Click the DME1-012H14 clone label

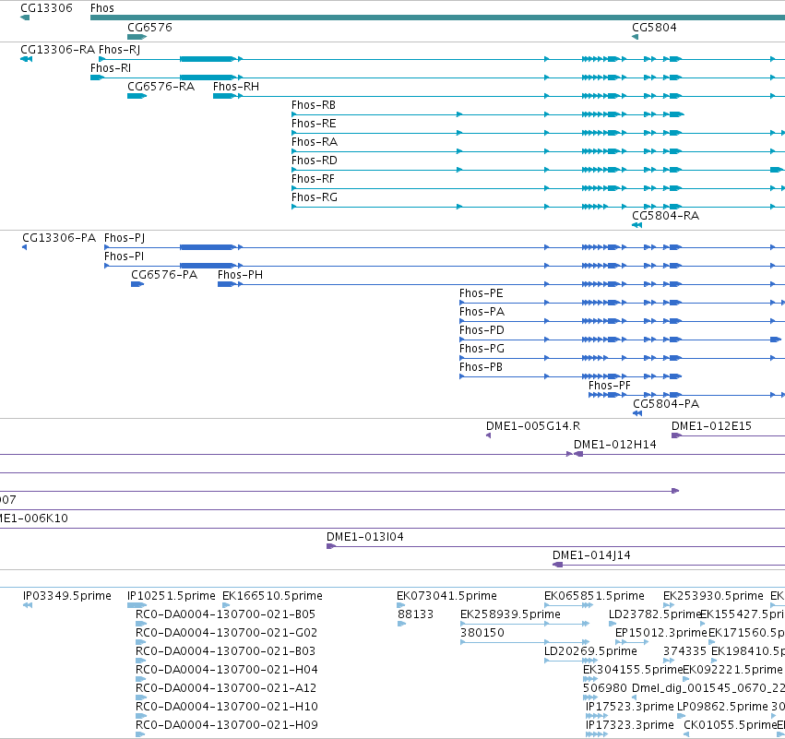pyautogui.click(x=614, y=445)
